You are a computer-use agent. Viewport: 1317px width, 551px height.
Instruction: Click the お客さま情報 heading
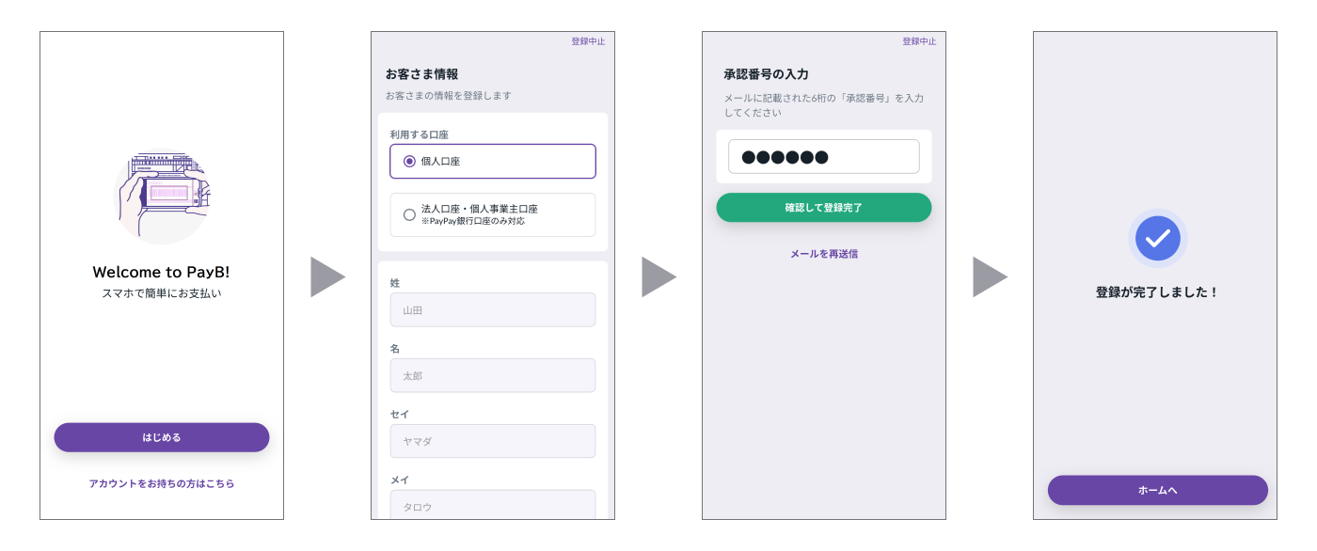coord(421,74)
